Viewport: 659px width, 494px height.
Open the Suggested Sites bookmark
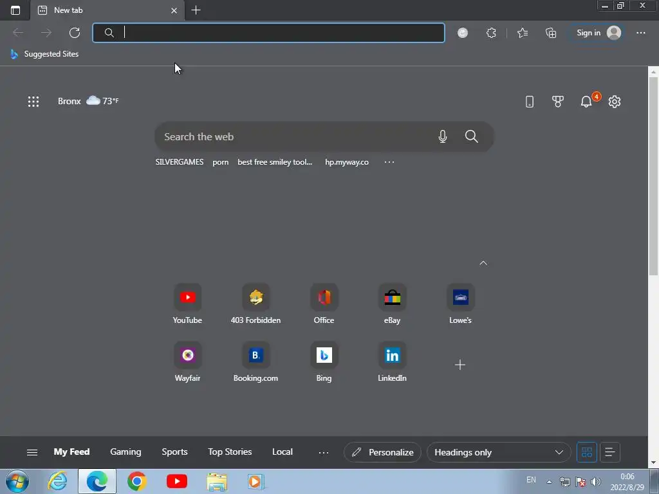[x=44, y=54]
